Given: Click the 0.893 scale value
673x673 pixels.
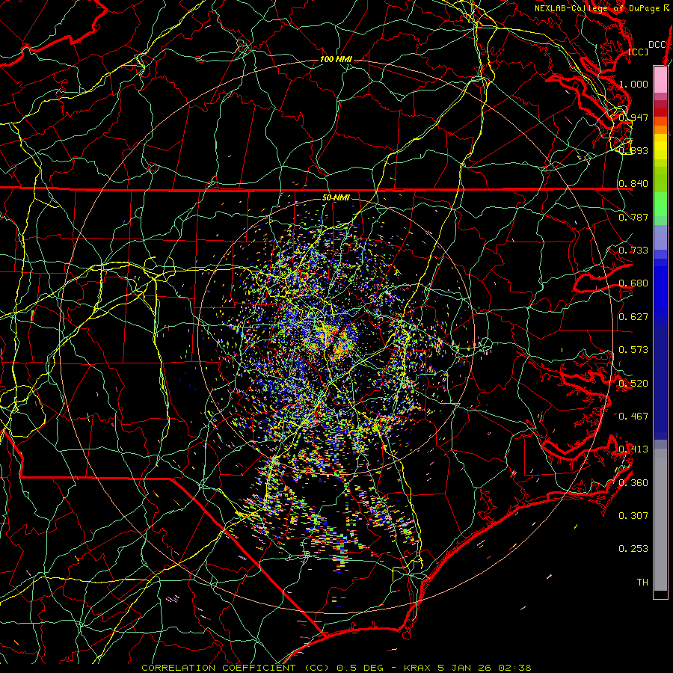Looking at the screenshot, I should tap(633, 150).
